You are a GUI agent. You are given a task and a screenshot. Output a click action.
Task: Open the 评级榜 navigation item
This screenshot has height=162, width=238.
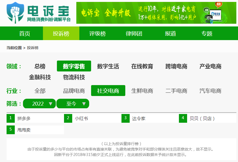pos(97,34)
